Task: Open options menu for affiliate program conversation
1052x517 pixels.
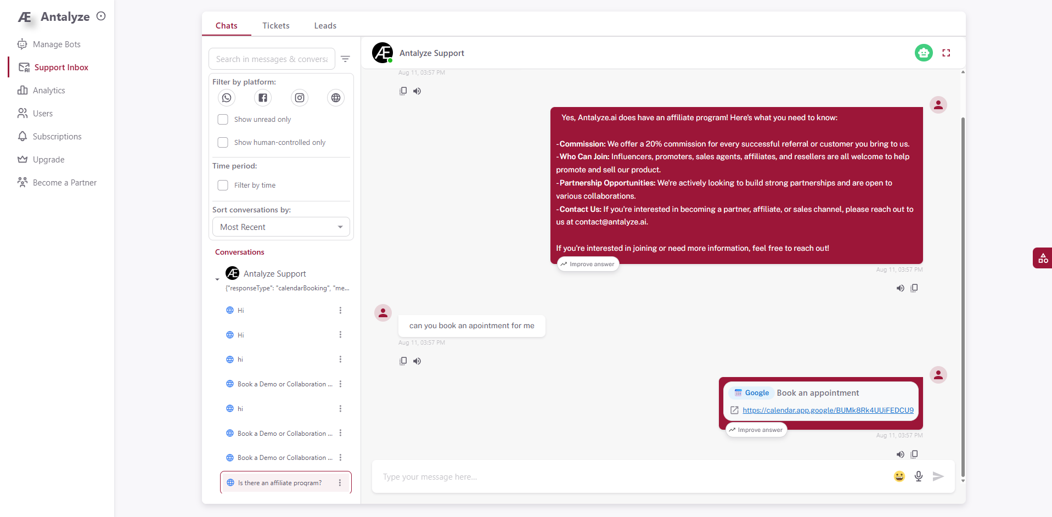Action: click(x=340, y=483)
